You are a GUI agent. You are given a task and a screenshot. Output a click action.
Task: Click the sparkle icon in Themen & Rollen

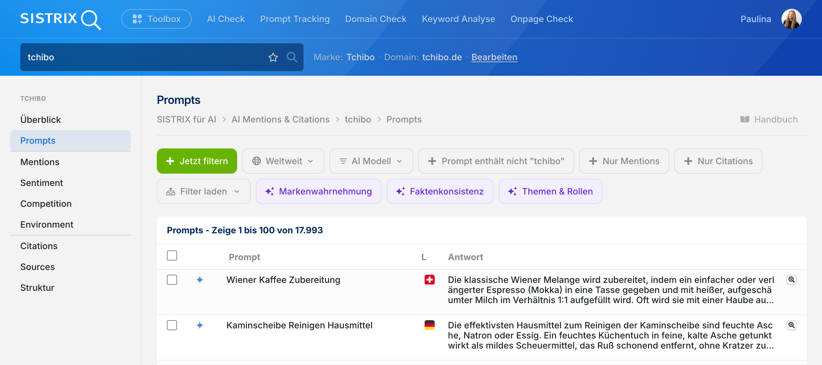point(512,191)
